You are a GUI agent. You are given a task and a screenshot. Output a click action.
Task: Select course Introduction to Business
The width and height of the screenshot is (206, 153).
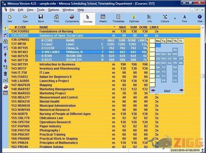pos(57,64)
